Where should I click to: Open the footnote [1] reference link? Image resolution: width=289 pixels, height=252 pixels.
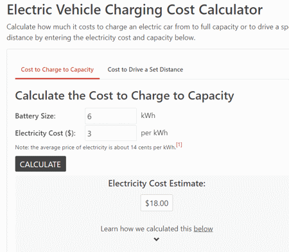[x=179, y=145]
